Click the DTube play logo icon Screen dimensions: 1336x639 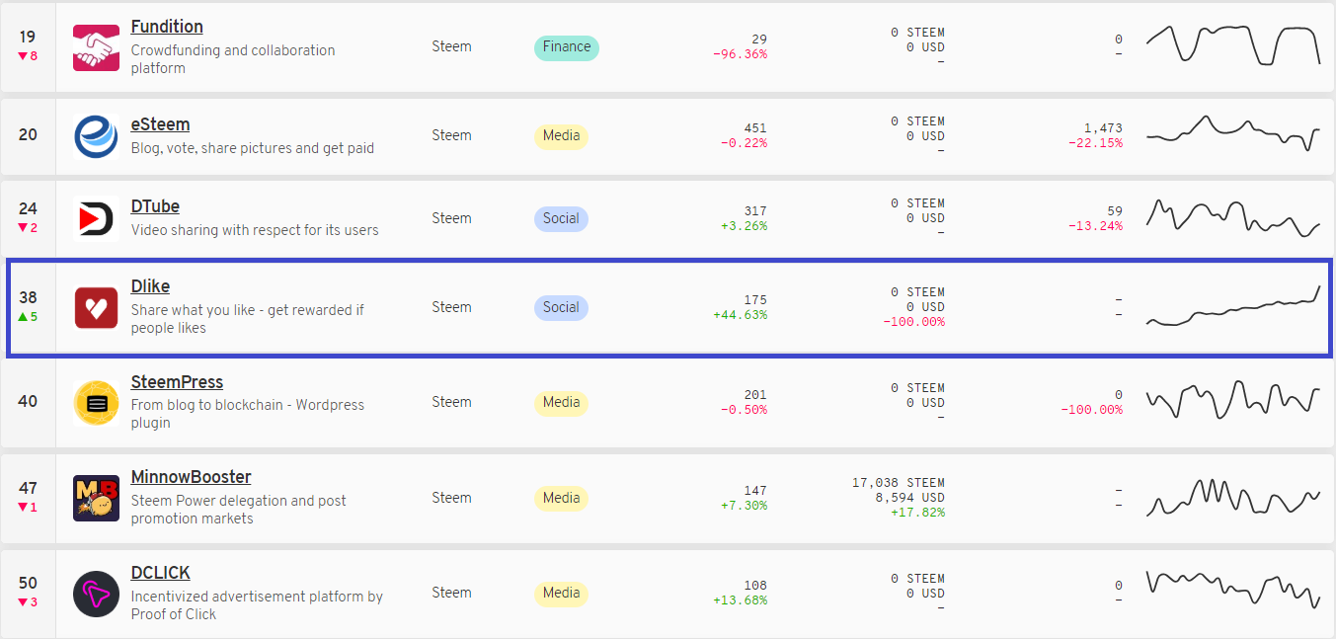96,218
